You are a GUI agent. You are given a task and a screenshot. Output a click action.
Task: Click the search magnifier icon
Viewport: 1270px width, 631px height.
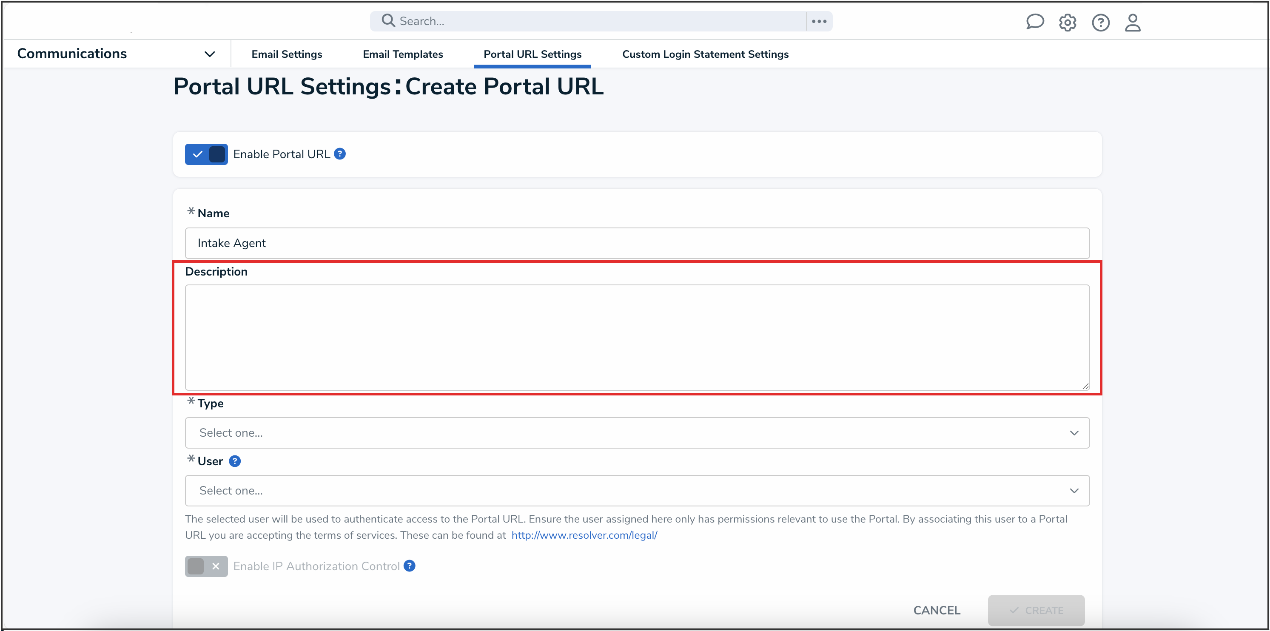click(x=388, y=21)
